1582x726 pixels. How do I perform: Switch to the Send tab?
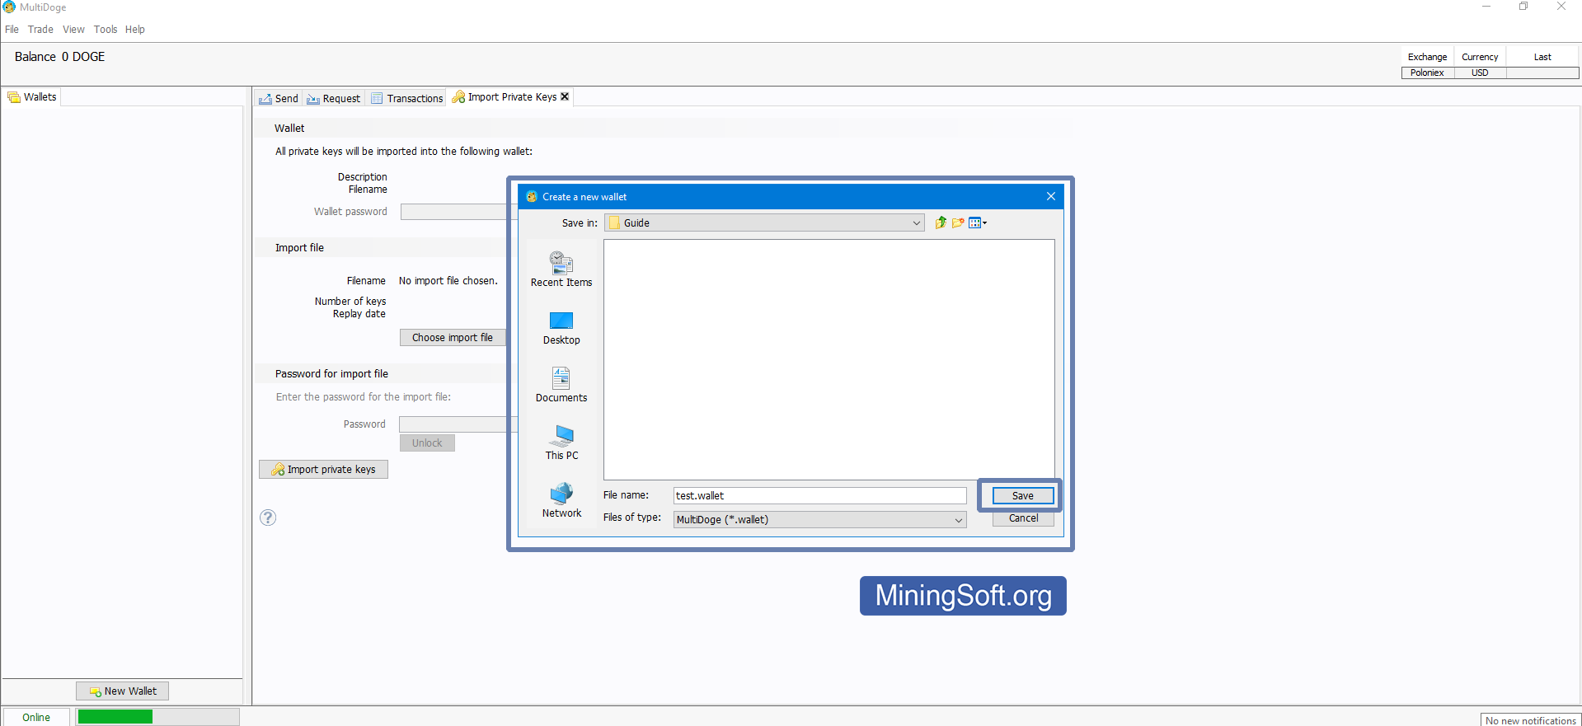pos(279,98)
